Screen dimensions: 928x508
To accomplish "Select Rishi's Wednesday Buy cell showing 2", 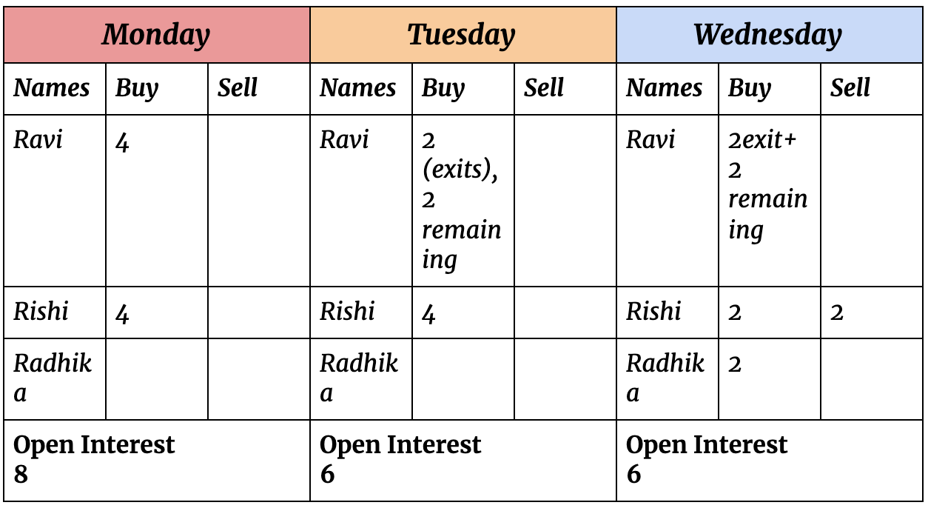I will pos(769,312).
